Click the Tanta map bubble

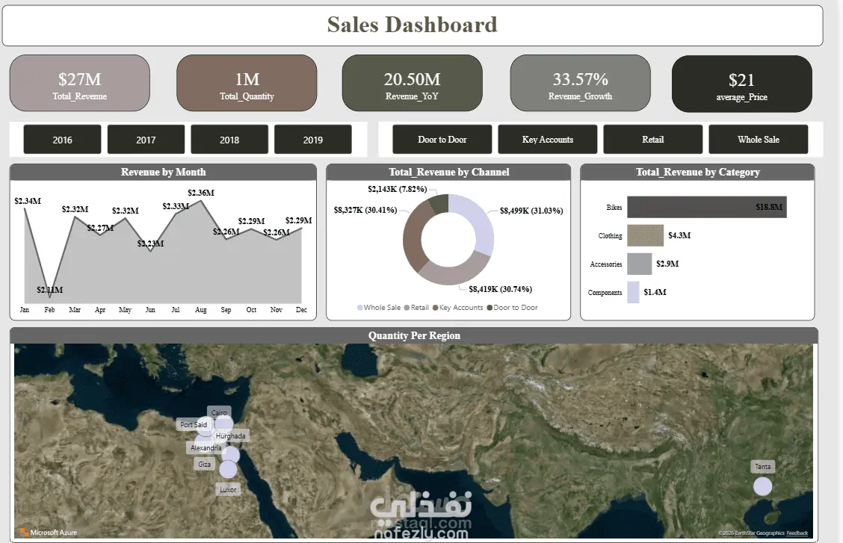(762, 486)
